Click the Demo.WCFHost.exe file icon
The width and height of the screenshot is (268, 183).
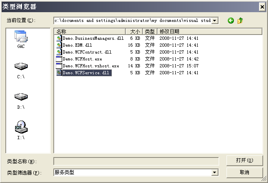click(x=59, y=59)
